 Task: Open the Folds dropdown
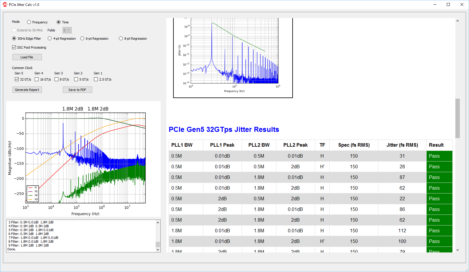pos(67,30)
